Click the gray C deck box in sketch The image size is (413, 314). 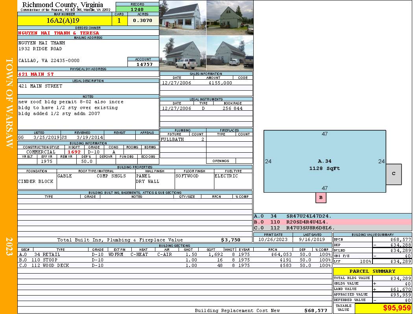pyautogui.click(x=393, y=174)
